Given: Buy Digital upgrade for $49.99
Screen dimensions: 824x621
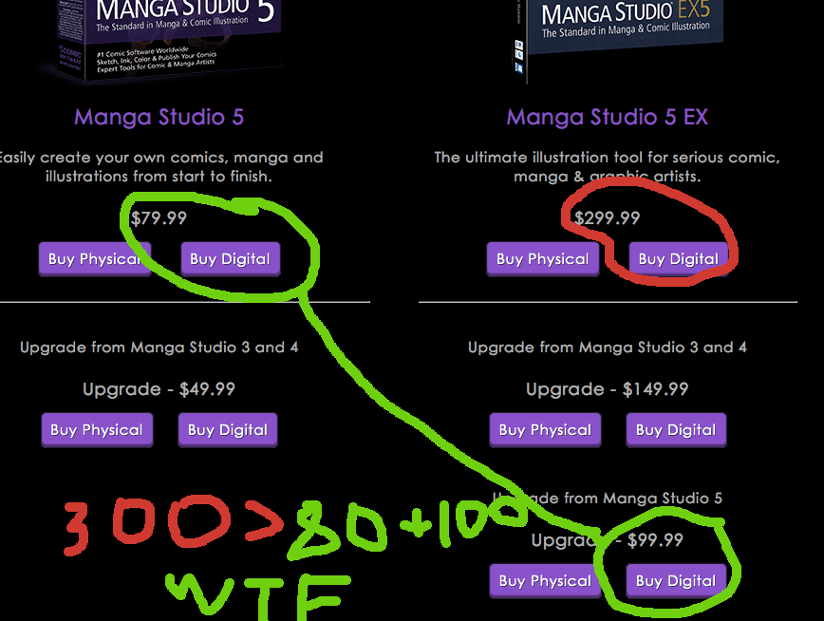Looking at the screenshot, I should click(228, 429).
